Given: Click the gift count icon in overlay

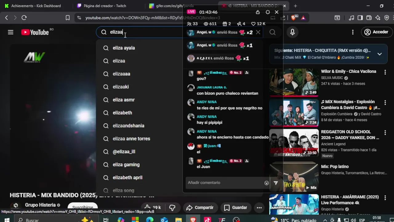Looking at the screenshot, I should click(225, 24).
